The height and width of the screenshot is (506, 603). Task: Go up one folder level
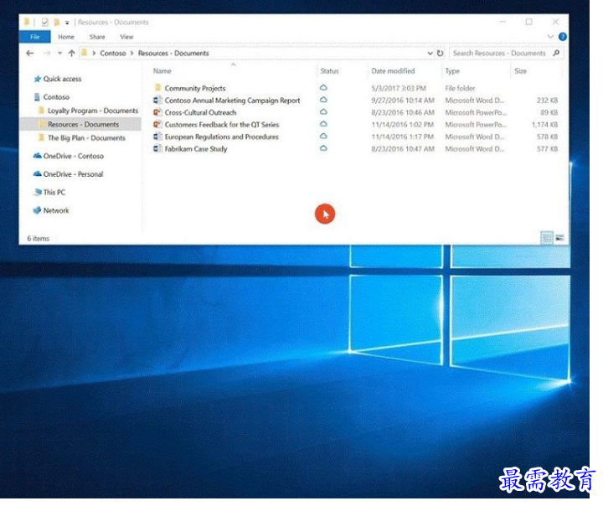(x=71, y=54)
